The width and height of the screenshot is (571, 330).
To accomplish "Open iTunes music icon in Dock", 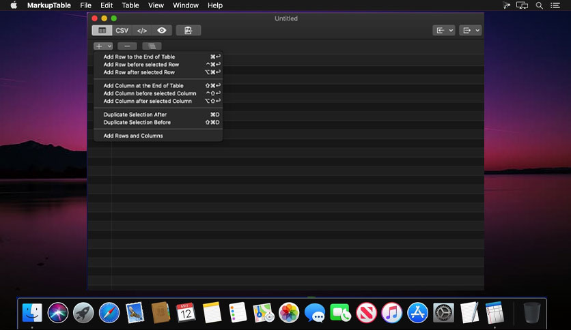I will 392,312.
